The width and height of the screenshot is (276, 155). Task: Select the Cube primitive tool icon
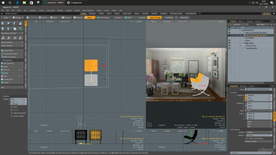pyautogui.click(x=3, y=23)
